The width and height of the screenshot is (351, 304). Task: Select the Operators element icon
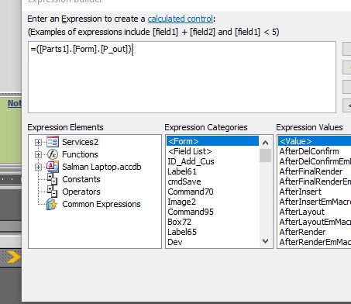click(x=53, y=192)
